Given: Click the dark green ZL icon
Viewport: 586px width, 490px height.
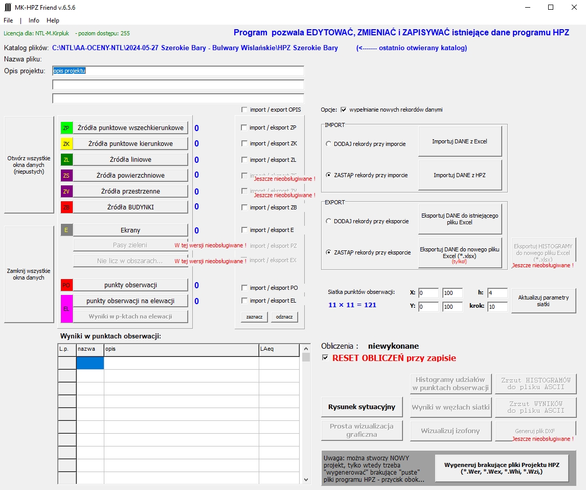Looking at the screenshot, I should coord(66,160).
